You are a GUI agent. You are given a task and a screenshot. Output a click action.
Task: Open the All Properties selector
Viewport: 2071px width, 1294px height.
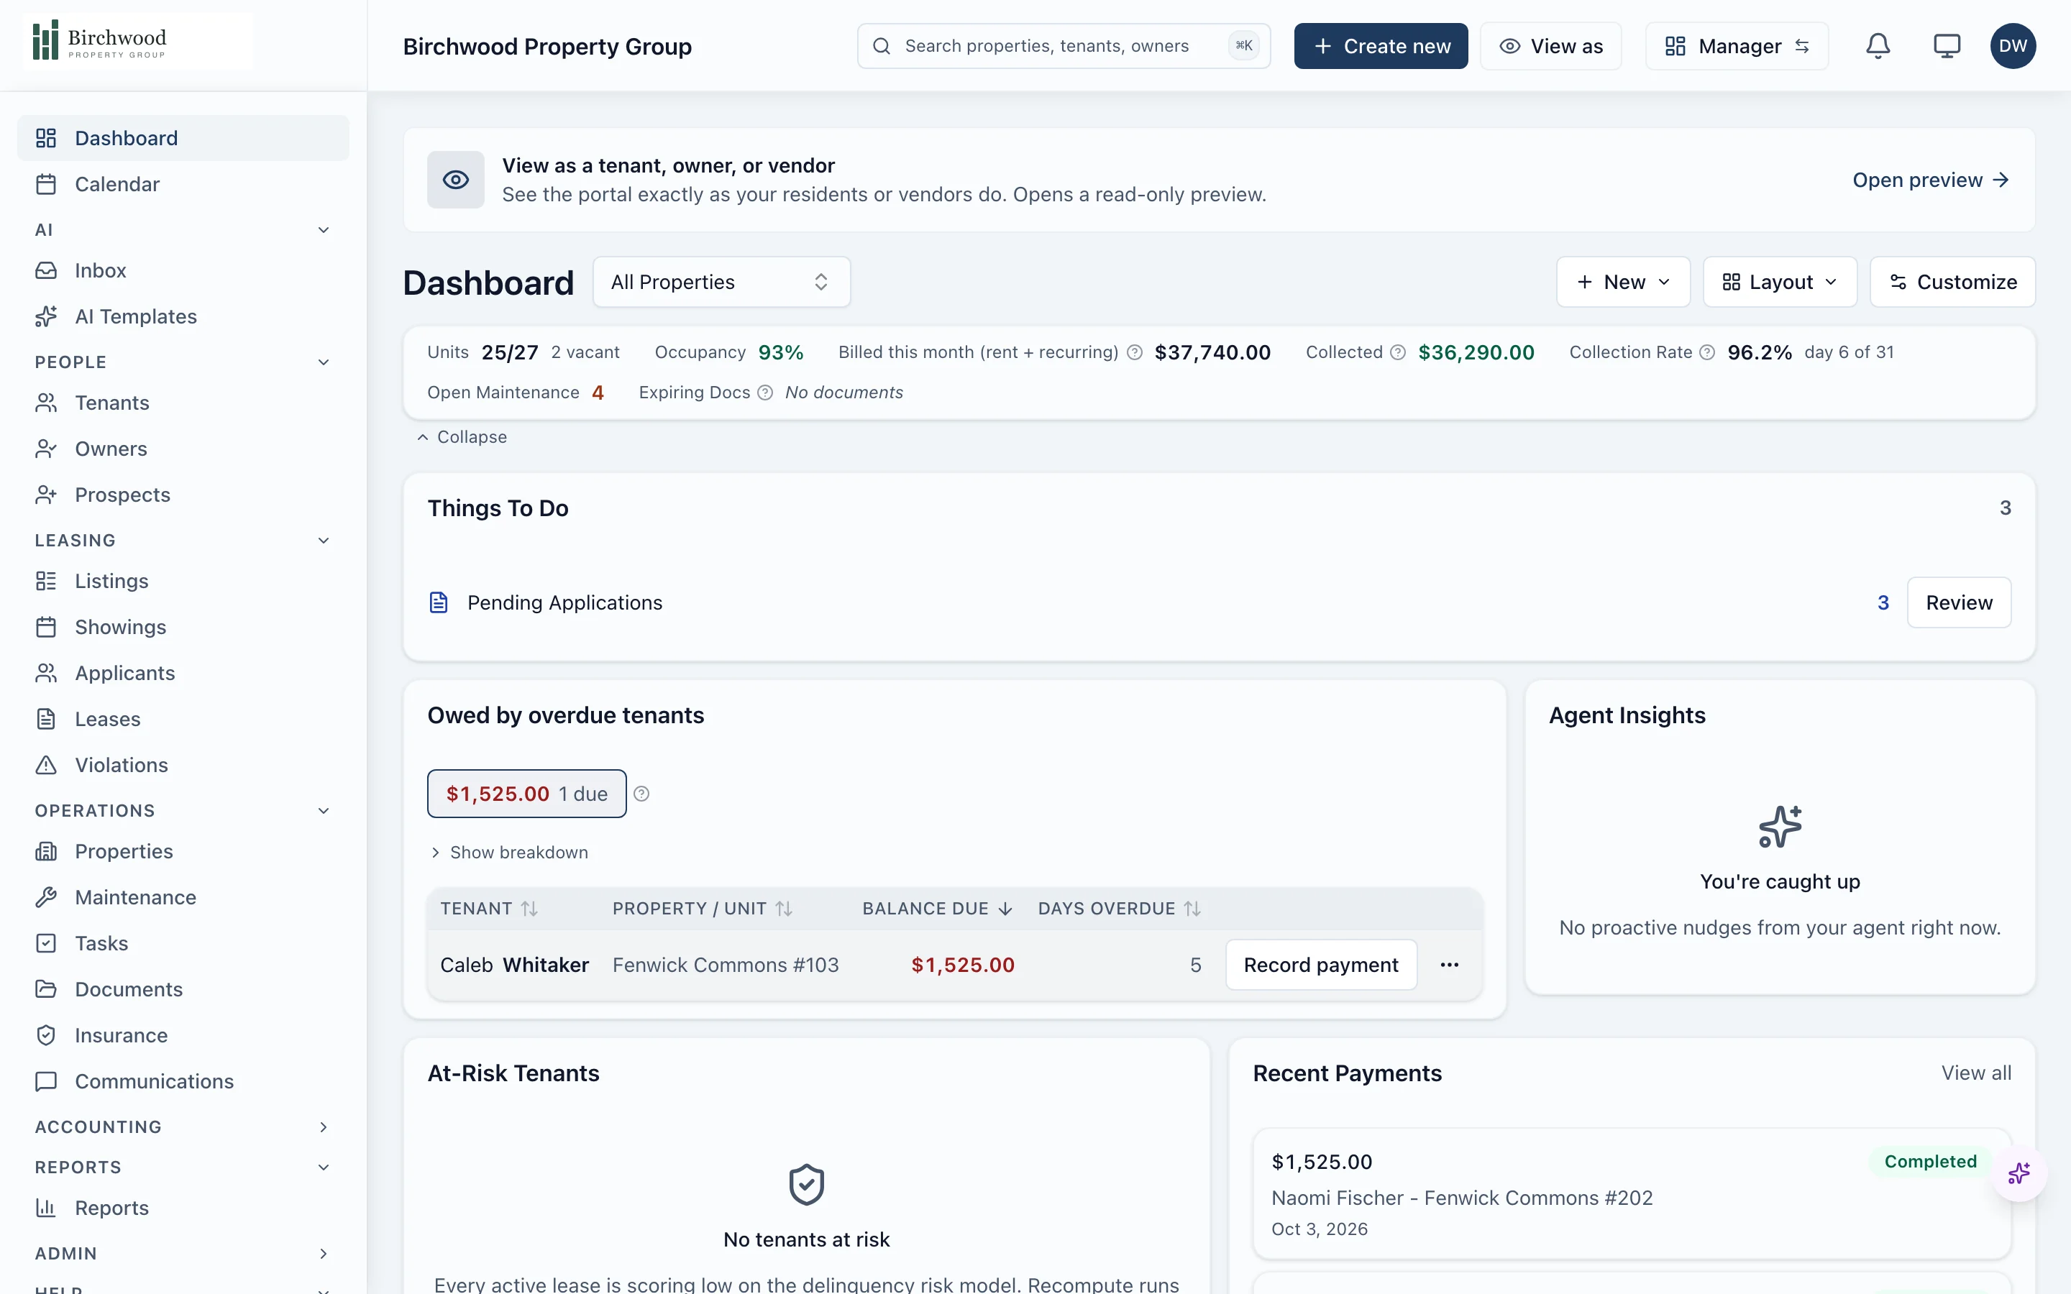(x=721, y=283)
